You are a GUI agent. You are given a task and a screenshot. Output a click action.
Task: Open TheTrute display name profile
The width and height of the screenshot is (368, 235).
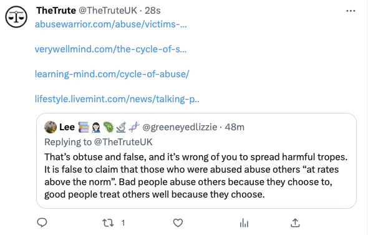point(56,11)
